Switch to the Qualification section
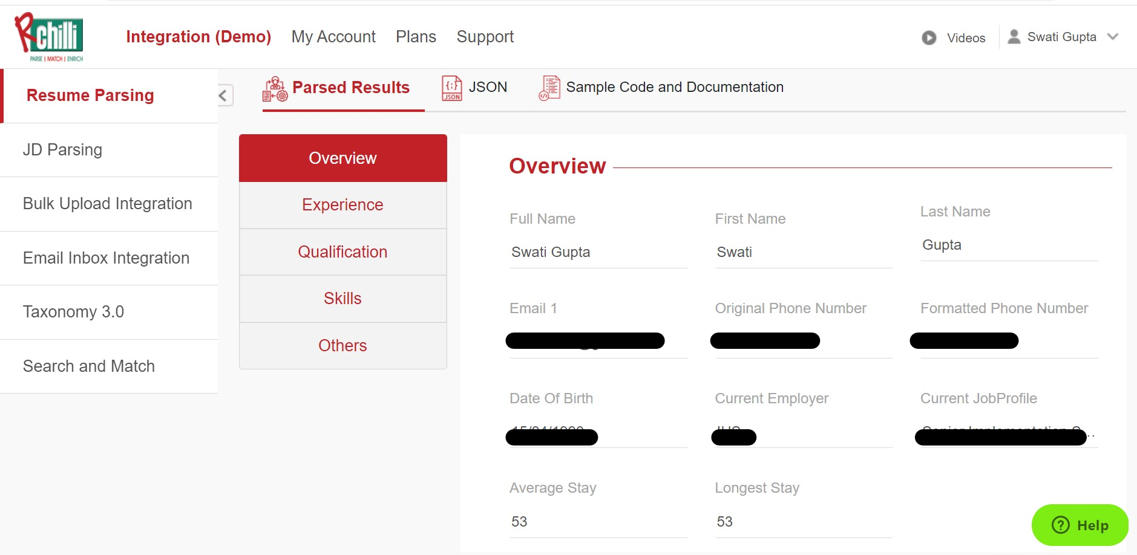The width and height of the screenshot is (1137, 555). click(x=342, y=252)
